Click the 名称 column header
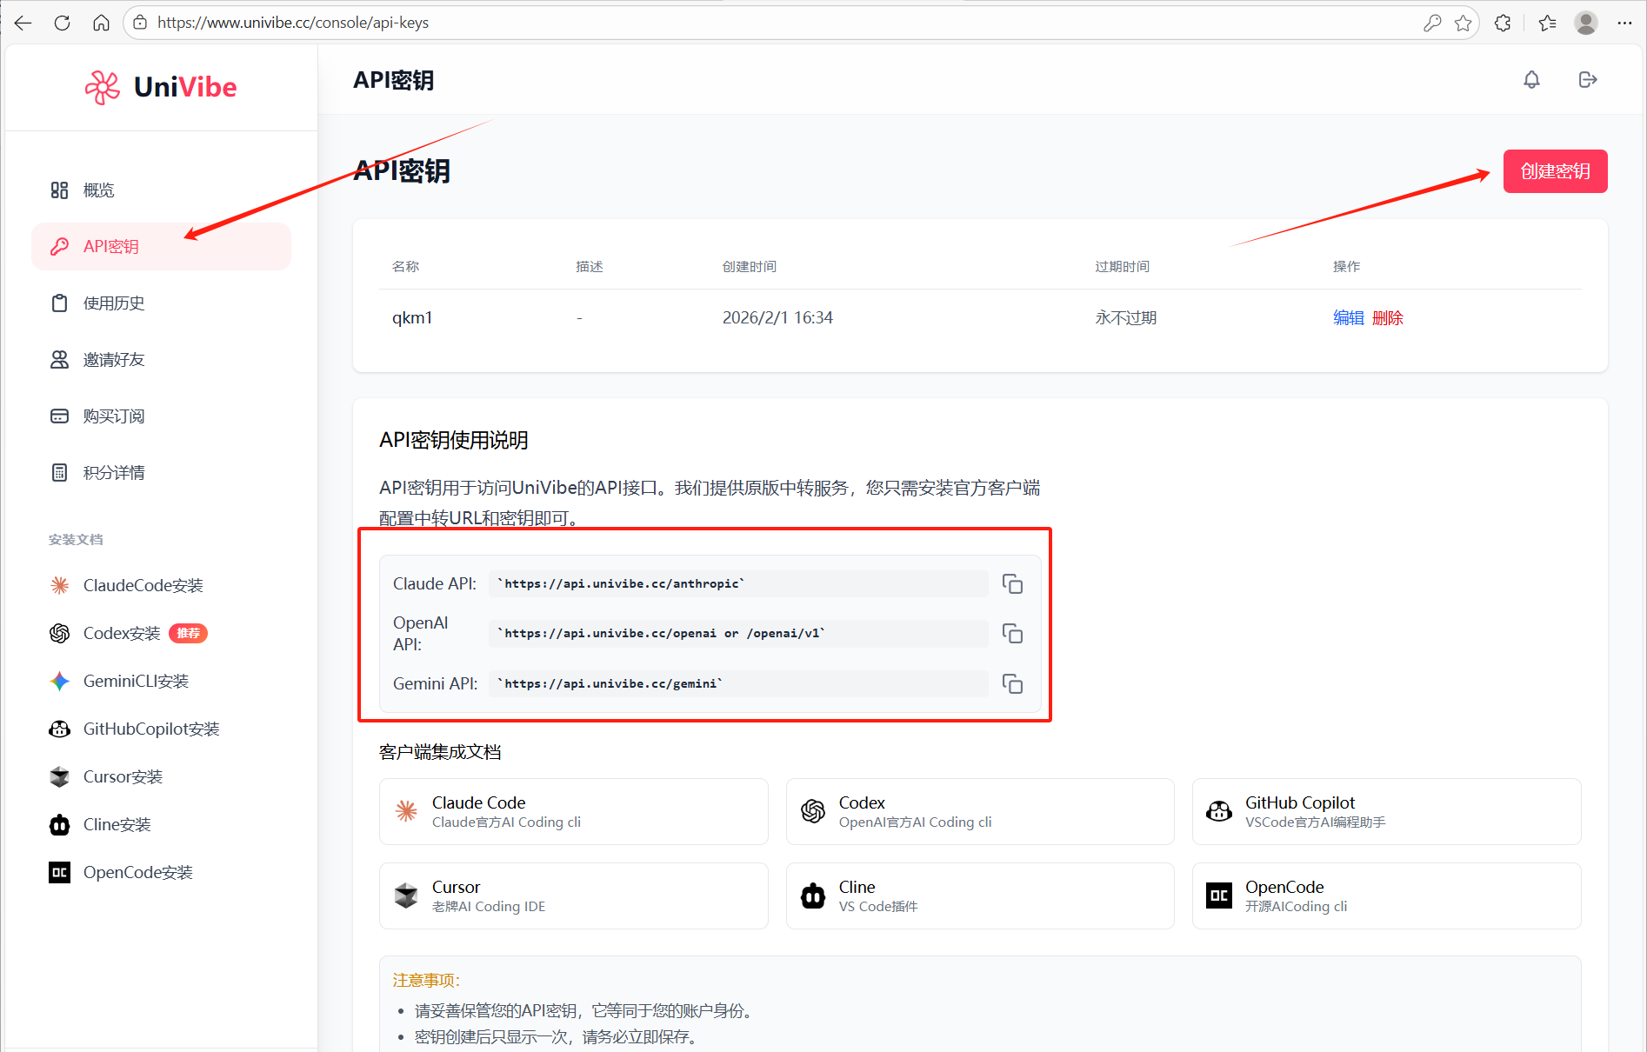The image size is (1647, 1052). (405, 267)
